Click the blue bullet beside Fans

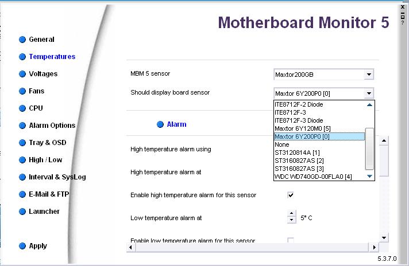(22, 91)
